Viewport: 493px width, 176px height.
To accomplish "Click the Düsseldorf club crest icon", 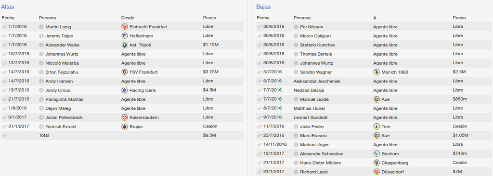I will pos(376,172).
